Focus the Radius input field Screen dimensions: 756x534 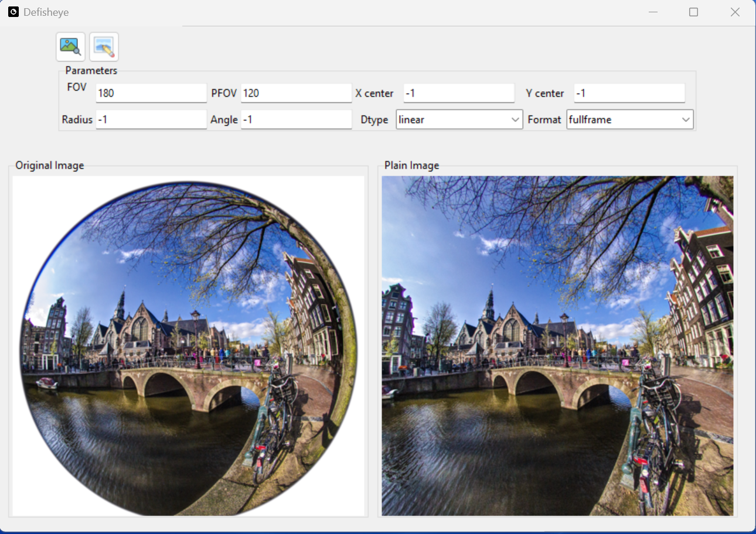click(151, 119)
